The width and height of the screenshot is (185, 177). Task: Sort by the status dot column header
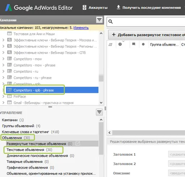(x=143, y=44)
